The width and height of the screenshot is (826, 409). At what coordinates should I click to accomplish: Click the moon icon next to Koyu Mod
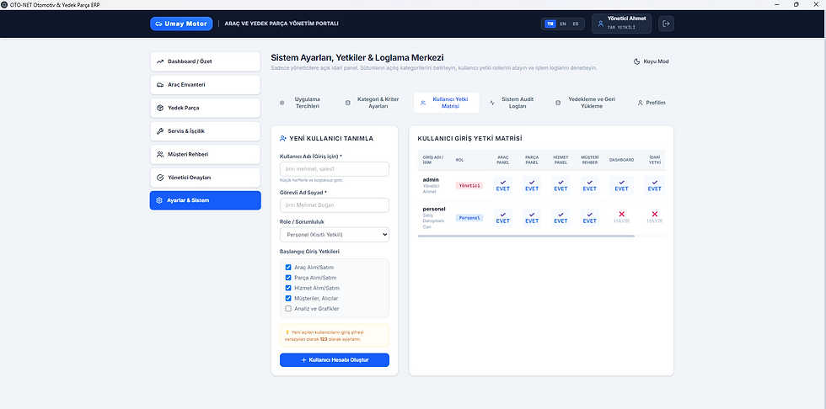click(636, 61)
